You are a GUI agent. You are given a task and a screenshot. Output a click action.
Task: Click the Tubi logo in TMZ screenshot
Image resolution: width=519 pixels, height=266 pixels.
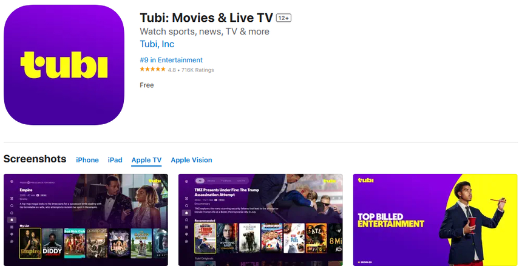[330, 181]
